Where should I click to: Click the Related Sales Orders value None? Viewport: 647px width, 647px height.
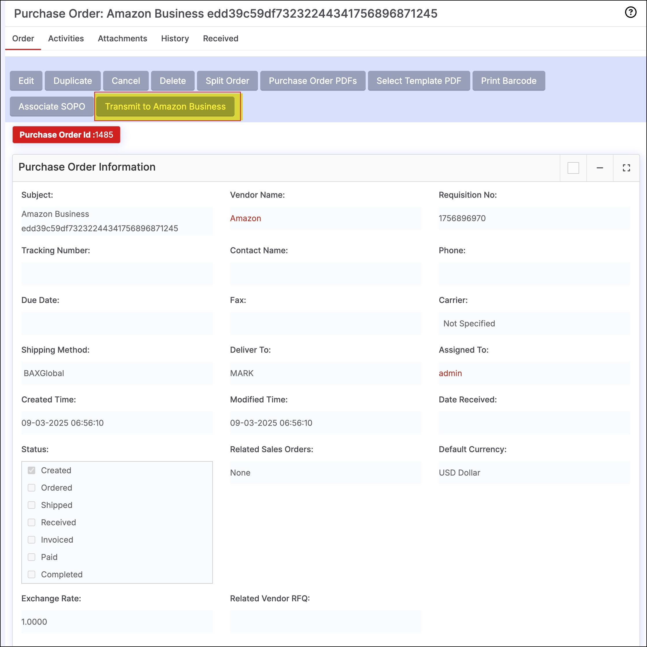(240, 473)
